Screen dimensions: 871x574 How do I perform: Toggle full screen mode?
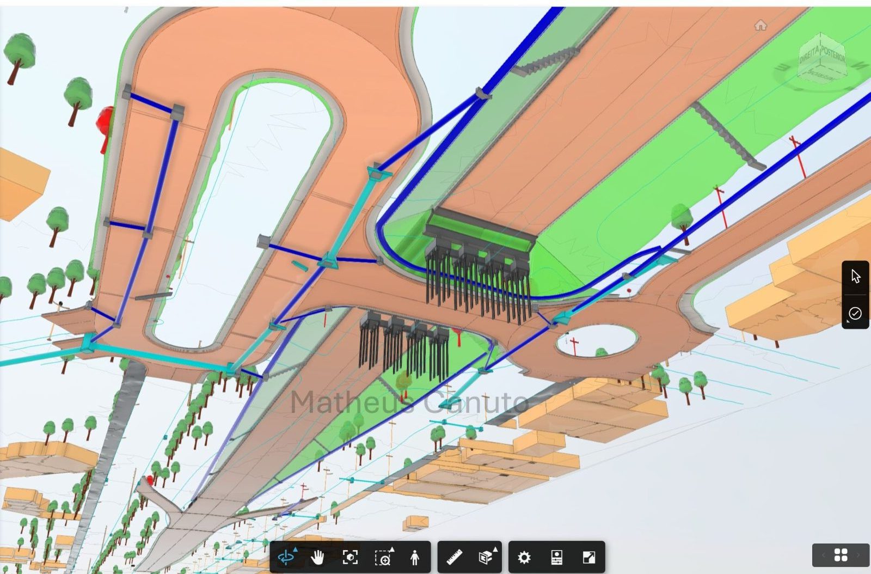coord(589,557)
